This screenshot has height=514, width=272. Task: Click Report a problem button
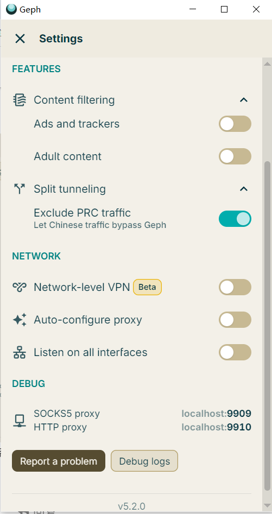[59, 461]
